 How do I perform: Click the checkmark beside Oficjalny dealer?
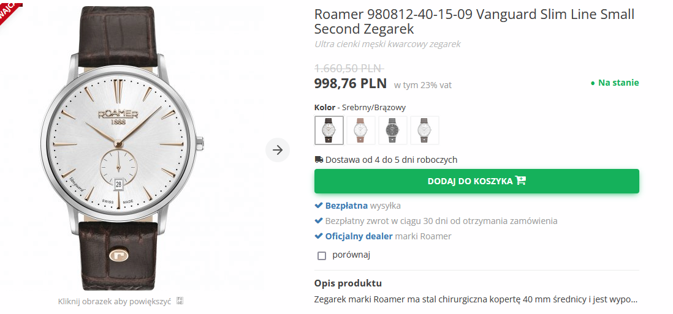pyautogui.click(x=319, y=236)
